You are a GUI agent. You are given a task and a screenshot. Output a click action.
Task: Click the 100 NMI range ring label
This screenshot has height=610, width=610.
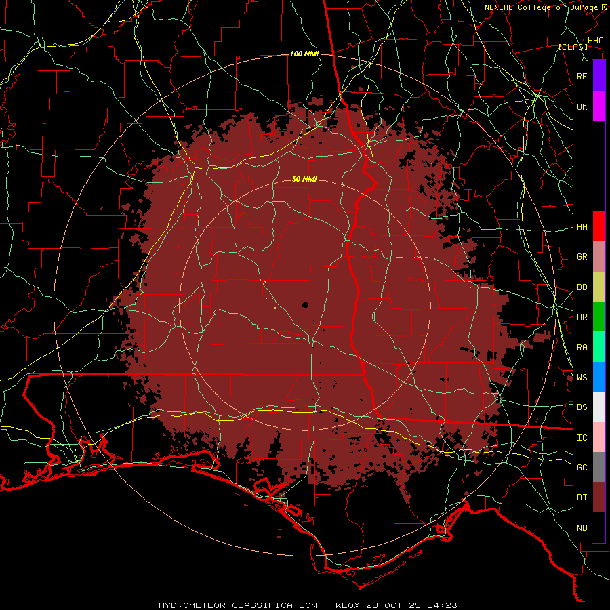(304, 54)
